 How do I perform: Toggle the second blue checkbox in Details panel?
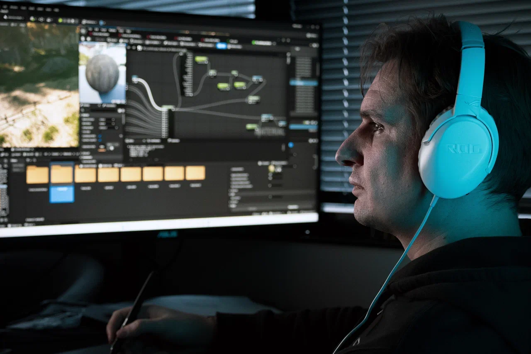click(100, 141)
